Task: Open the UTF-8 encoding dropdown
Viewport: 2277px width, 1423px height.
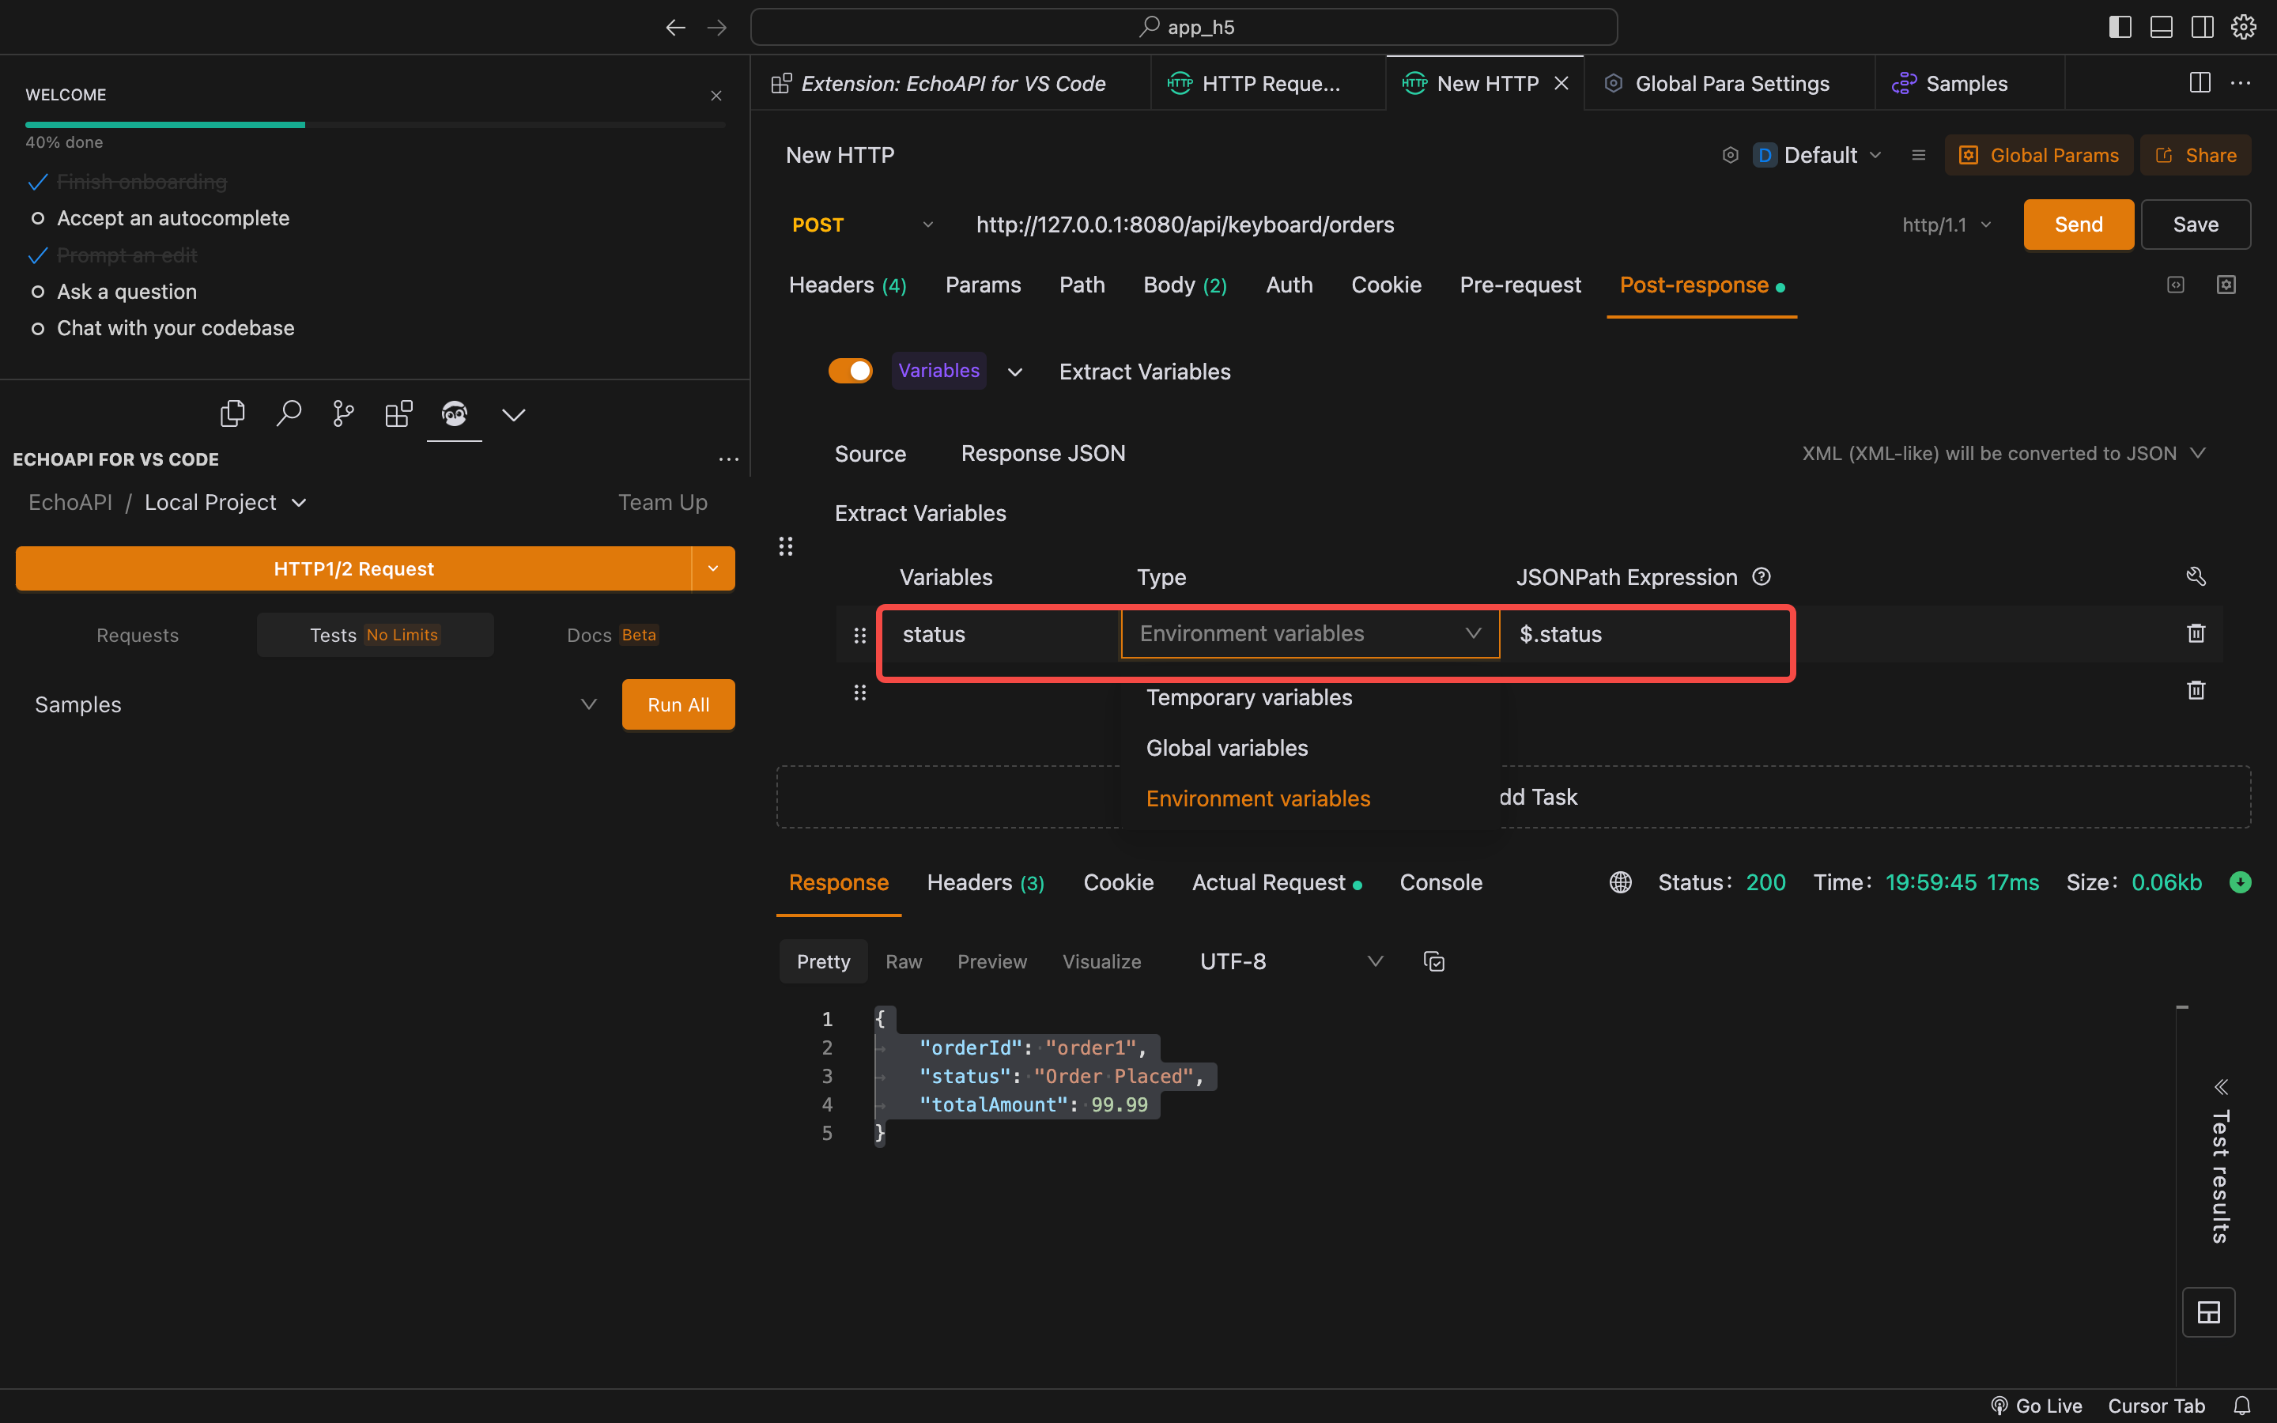Action: 1291,961
